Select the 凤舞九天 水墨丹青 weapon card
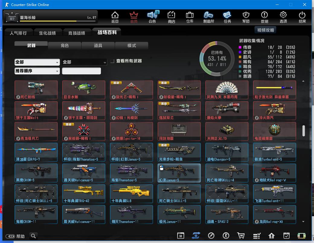 (227, 90)
